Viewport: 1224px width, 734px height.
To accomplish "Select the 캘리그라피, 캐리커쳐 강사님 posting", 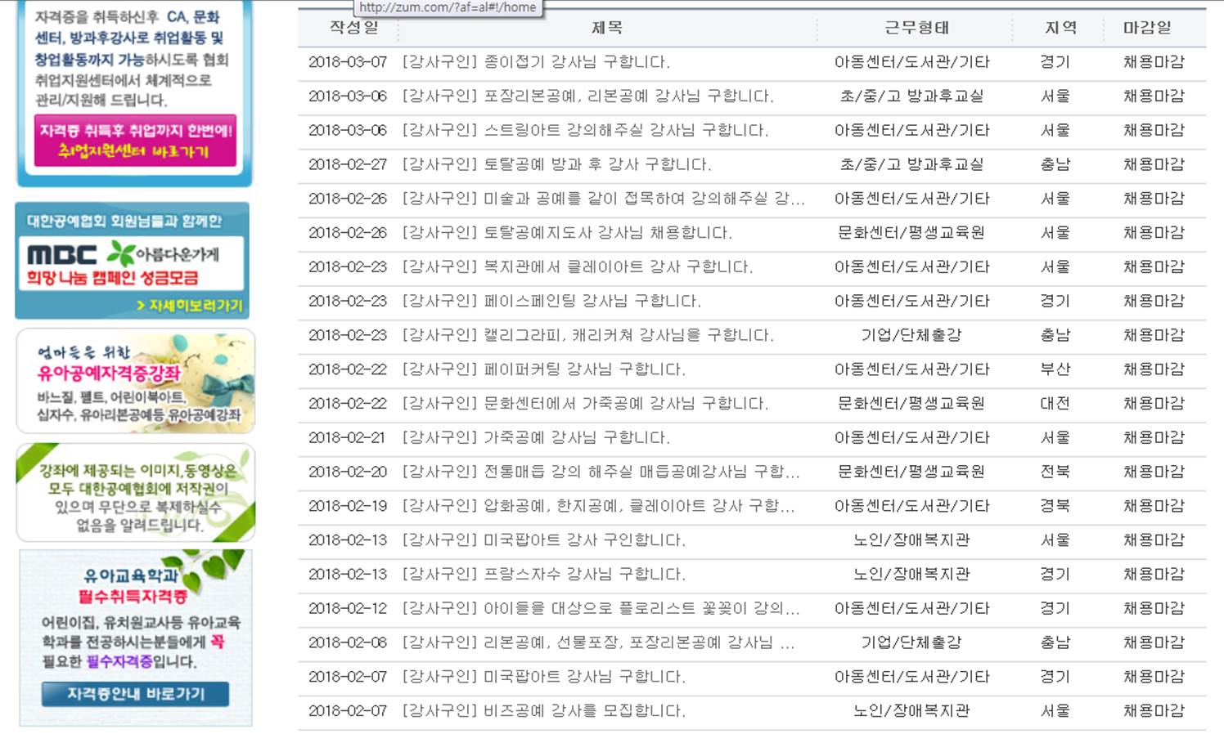I will (x=587, y=336).
